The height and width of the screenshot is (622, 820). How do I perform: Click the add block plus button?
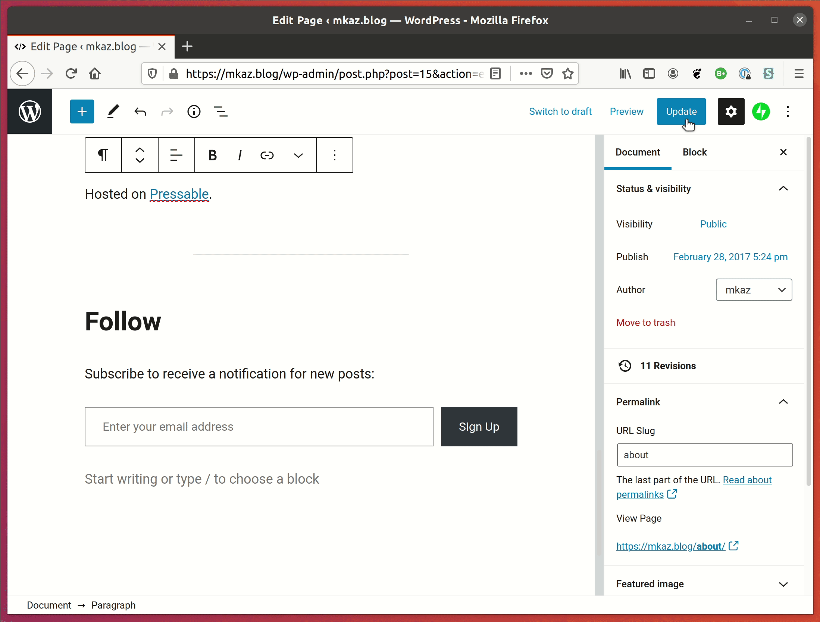pyautogui.click(x=82, y=111)
